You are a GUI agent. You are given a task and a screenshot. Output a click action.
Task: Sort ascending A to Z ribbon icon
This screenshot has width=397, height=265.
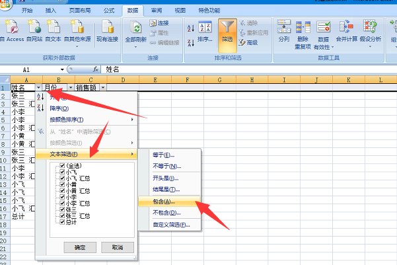click(x=191, y=28)
